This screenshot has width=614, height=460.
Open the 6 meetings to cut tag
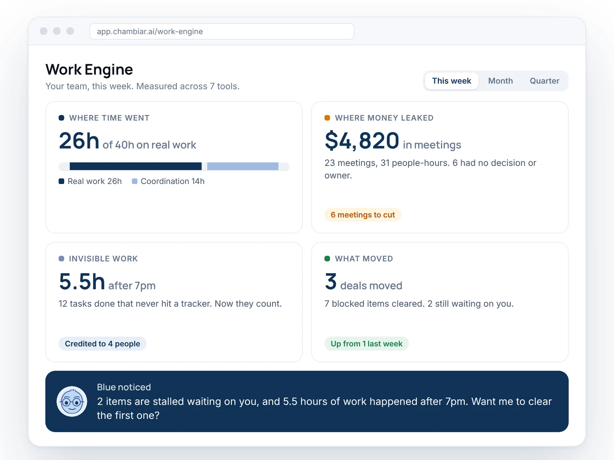(x=363, y=215)
